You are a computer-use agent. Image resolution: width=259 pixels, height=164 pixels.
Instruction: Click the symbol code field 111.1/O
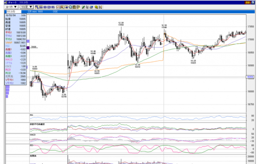14,12
